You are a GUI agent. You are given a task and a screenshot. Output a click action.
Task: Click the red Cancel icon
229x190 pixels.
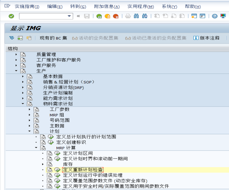pos(116,16)
